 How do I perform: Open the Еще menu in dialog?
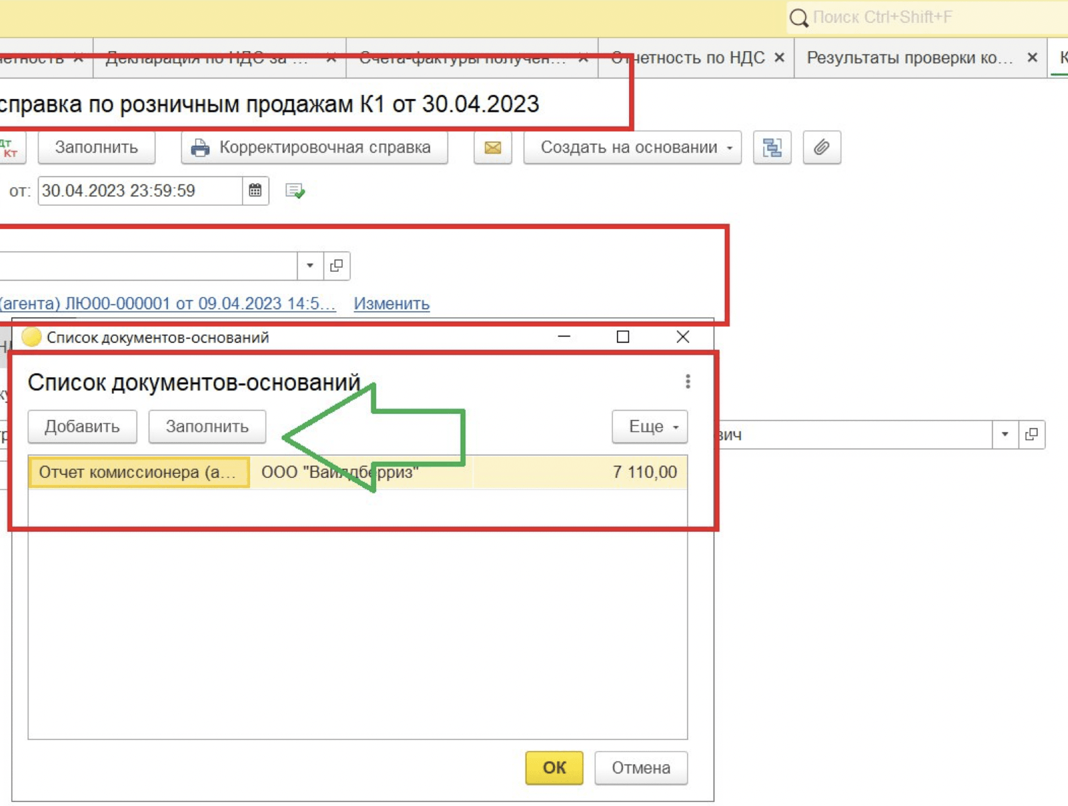[649, 427]
